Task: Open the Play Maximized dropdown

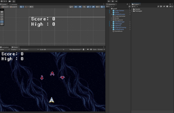Action: [x=75, y=49]
